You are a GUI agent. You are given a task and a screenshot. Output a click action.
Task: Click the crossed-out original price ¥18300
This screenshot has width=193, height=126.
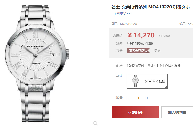[164, 36]
